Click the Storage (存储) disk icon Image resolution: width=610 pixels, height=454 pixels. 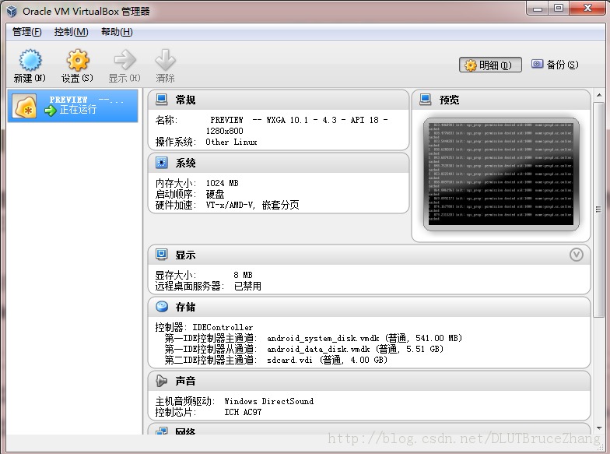pyautogui.click(x=162, y=307)
